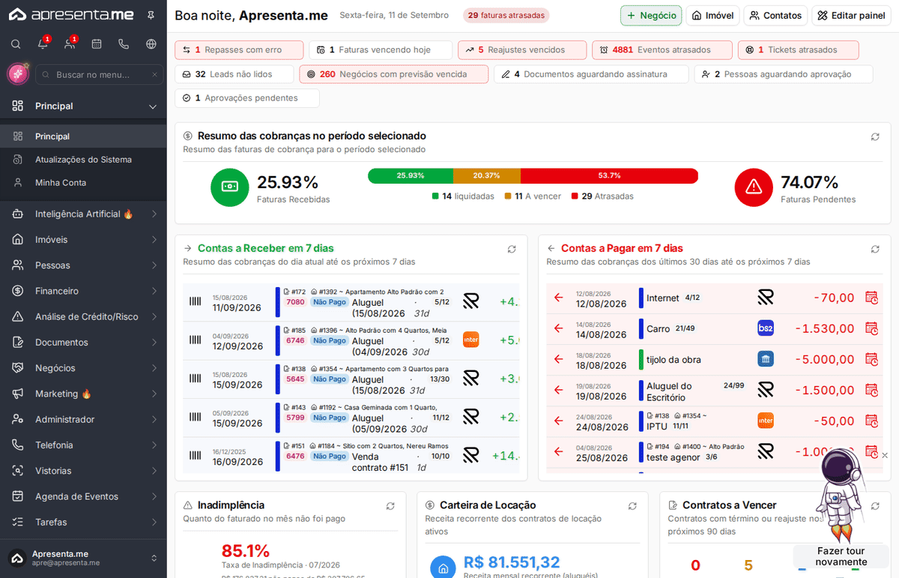
Task: Refresh Resumo das cobranças panel
Action: tap(875, 136)
